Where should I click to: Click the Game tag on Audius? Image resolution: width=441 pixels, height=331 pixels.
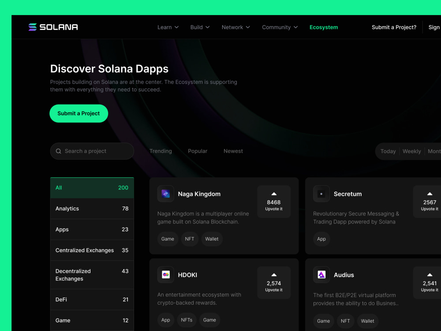pos(323,321)
